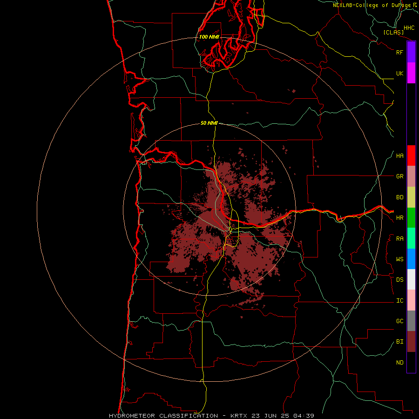419x419 pixels.
Task: Click the gray GC ground clutter swatch
Action: tap(411, 321)
